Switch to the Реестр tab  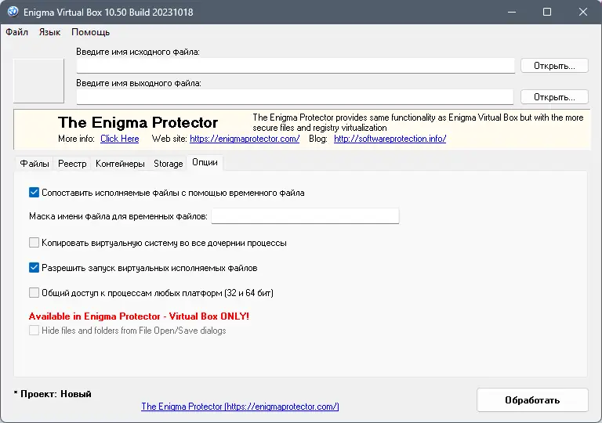(x=72, y=164)
